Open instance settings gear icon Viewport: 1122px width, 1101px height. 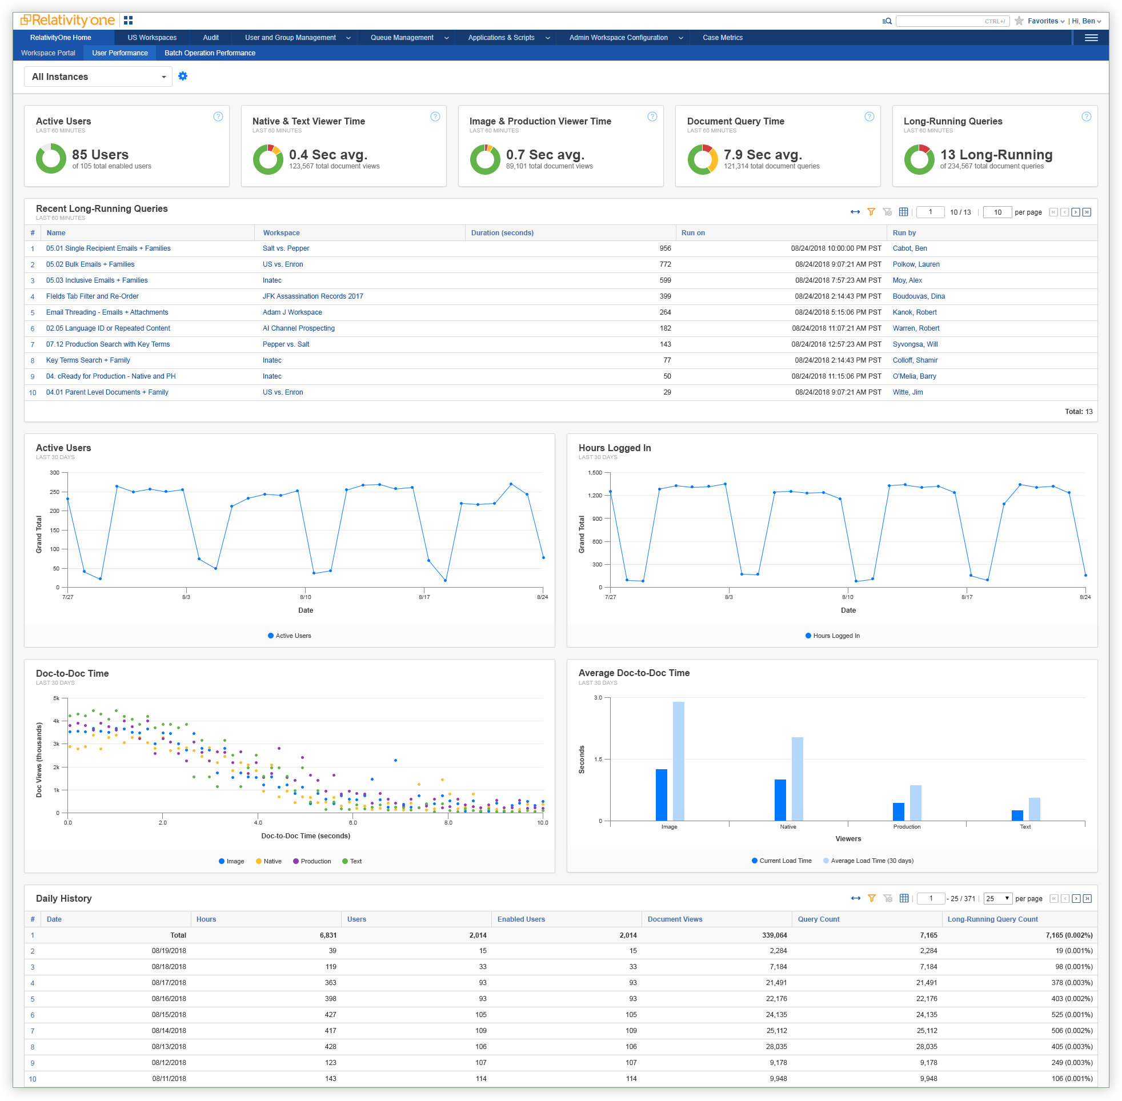click(x=183, y=77)
